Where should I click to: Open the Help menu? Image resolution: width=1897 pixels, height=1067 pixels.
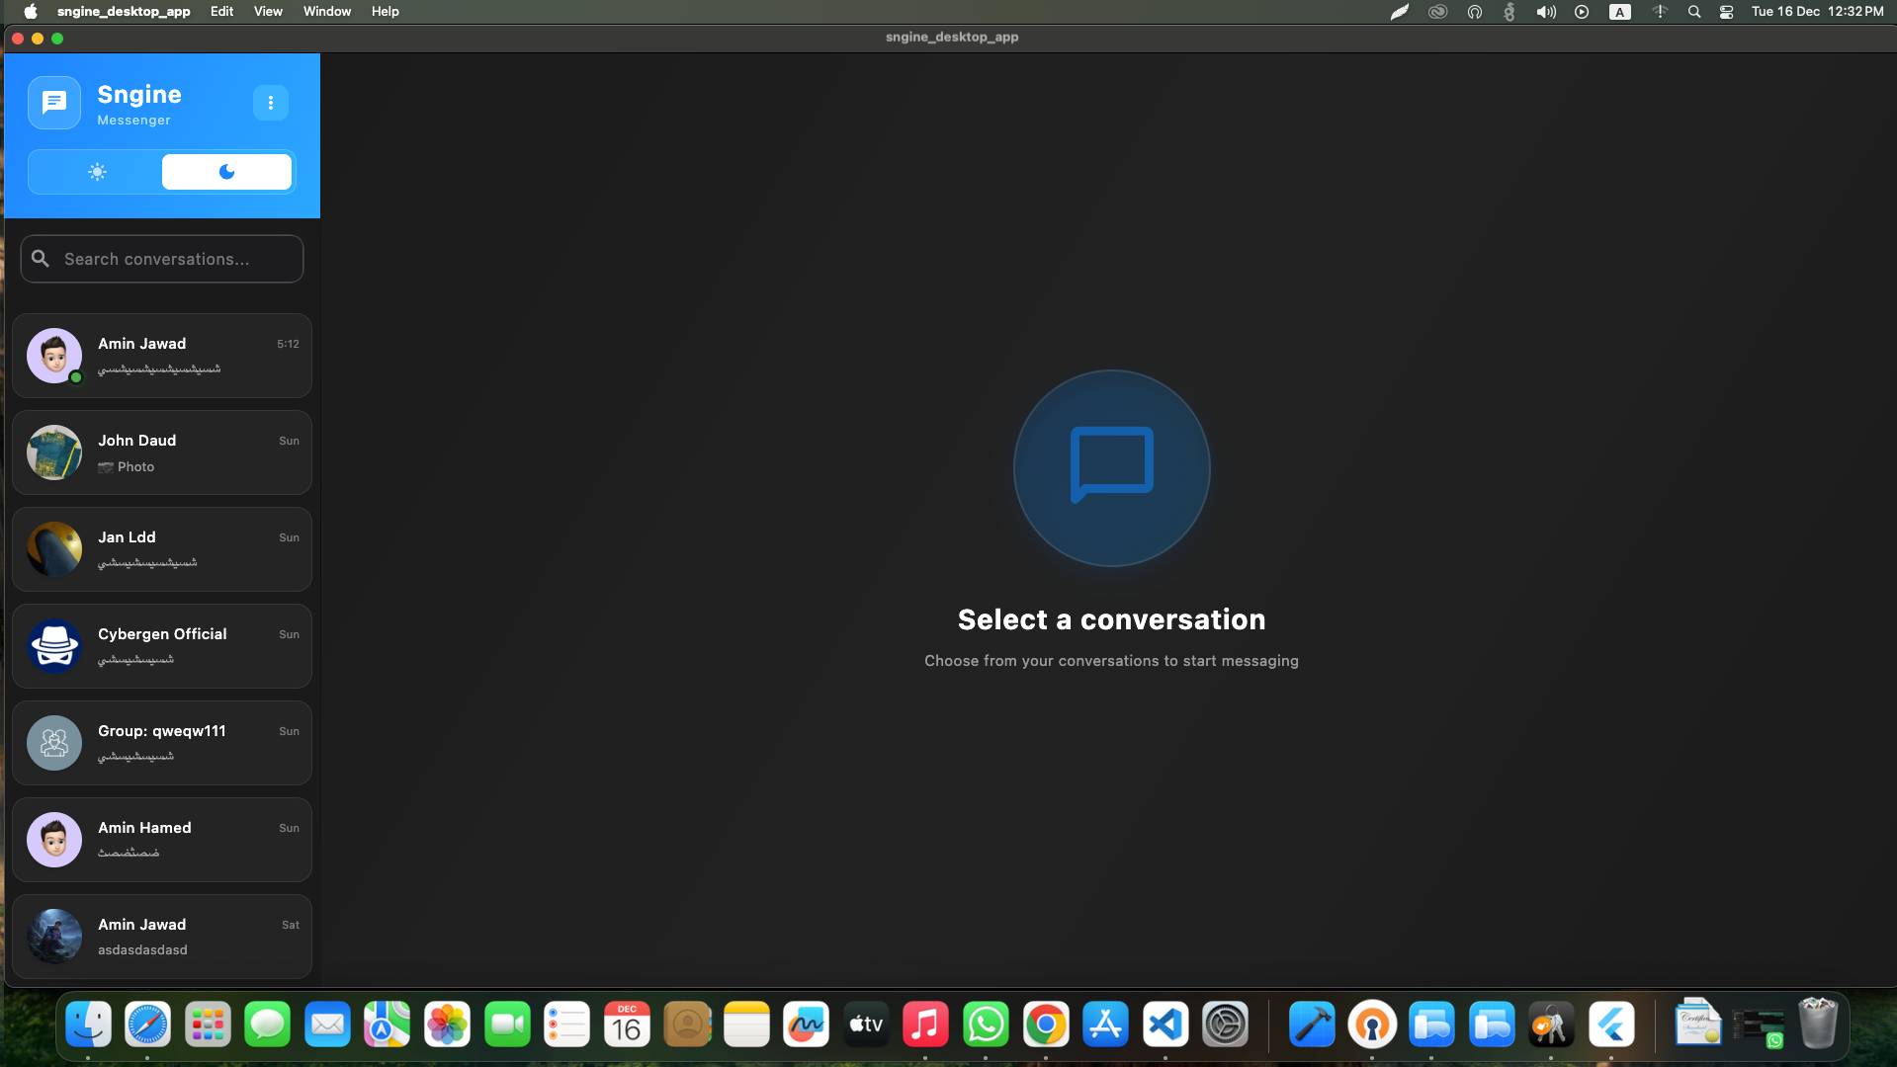click(385, 11)
